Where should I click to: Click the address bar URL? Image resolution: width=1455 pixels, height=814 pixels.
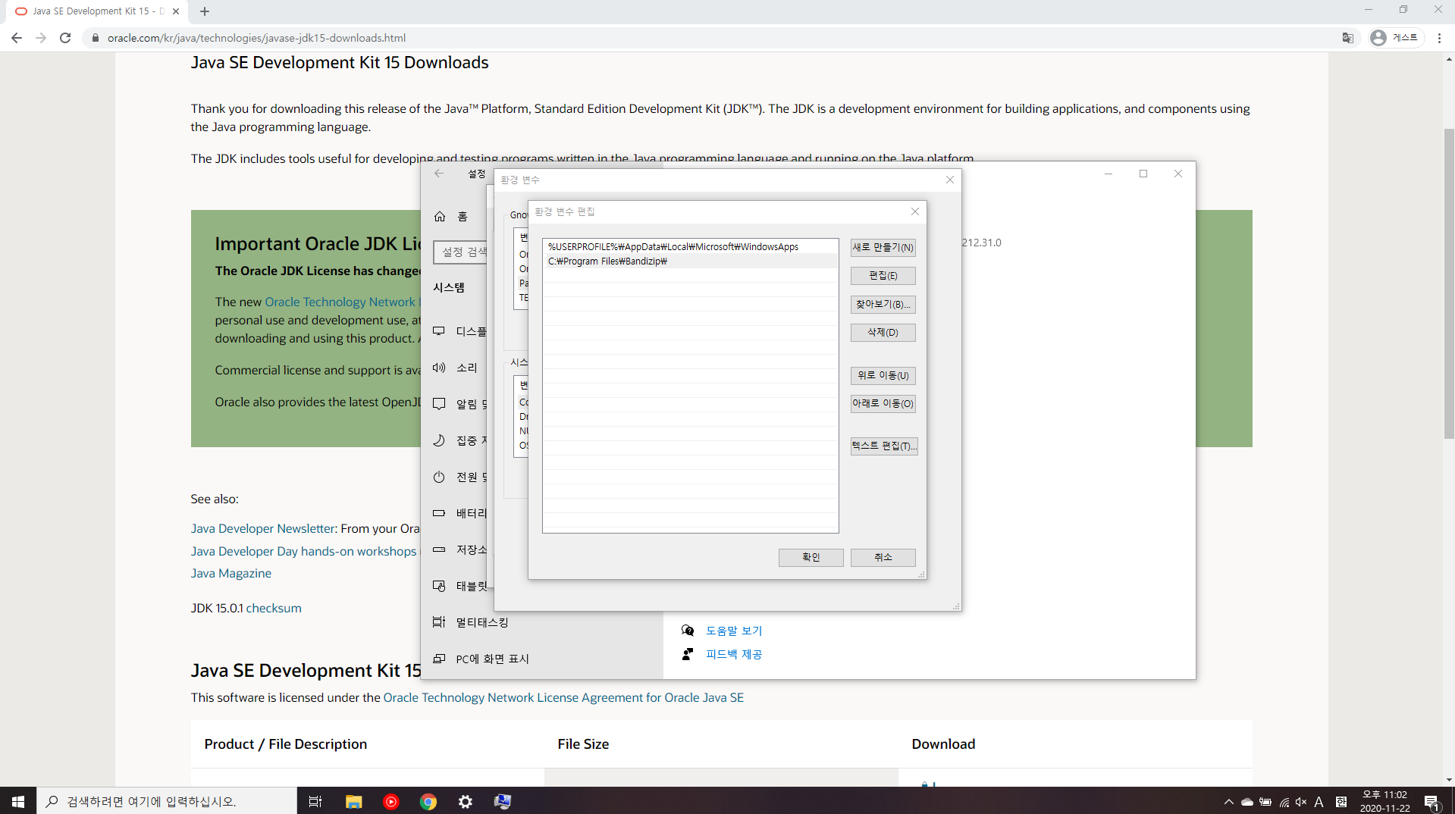pos(256,38)
